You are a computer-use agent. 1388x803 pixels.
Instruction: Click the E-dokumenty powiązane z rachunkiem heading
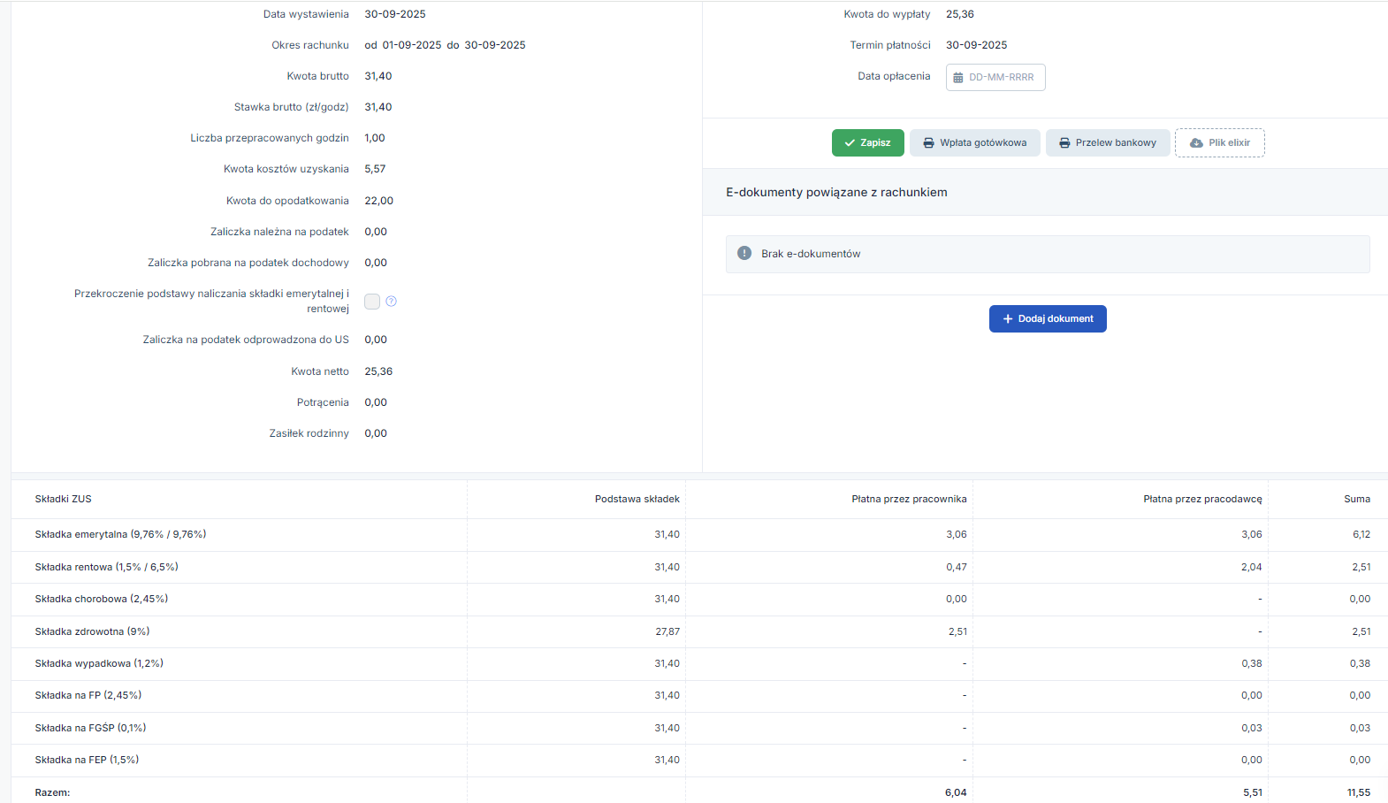click(x=836, y=193)
